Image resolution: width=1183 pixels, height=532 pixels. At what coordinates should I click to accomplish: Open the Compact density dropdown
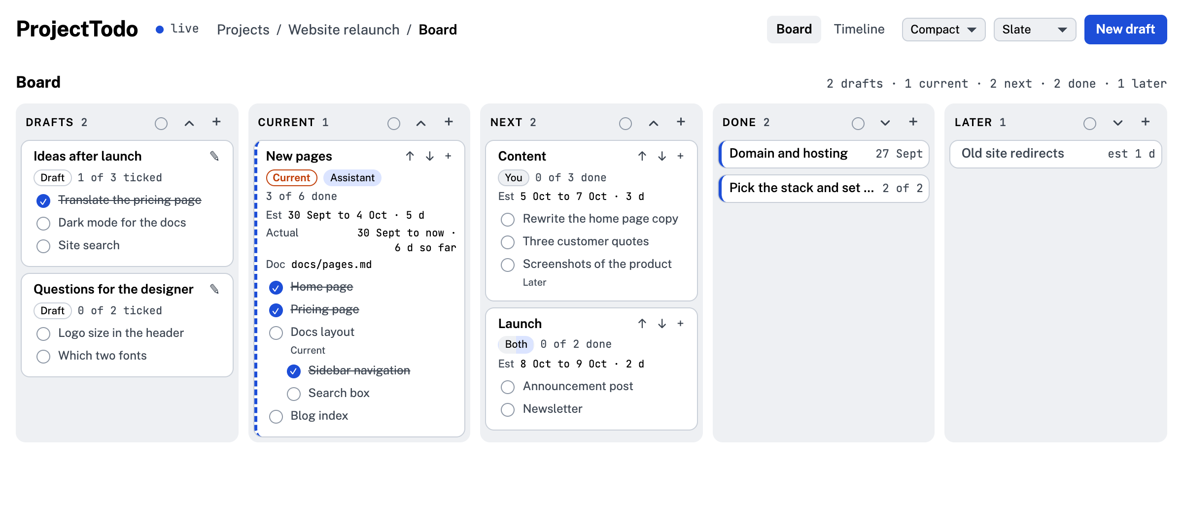pyautogui.click(x=943, y=30)
